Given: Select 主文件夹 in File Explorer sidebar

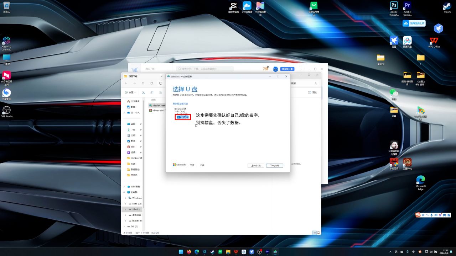Looking at the screenshot, I should click(133, 101).
